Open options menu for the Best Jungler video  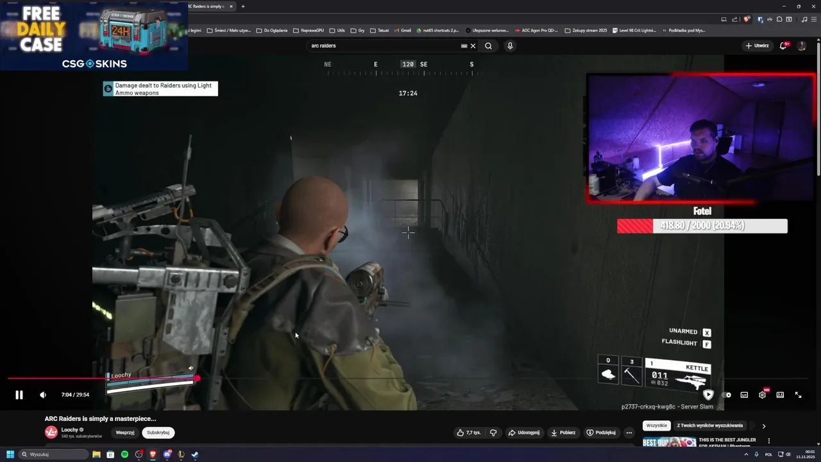click(x=768, y=441)
